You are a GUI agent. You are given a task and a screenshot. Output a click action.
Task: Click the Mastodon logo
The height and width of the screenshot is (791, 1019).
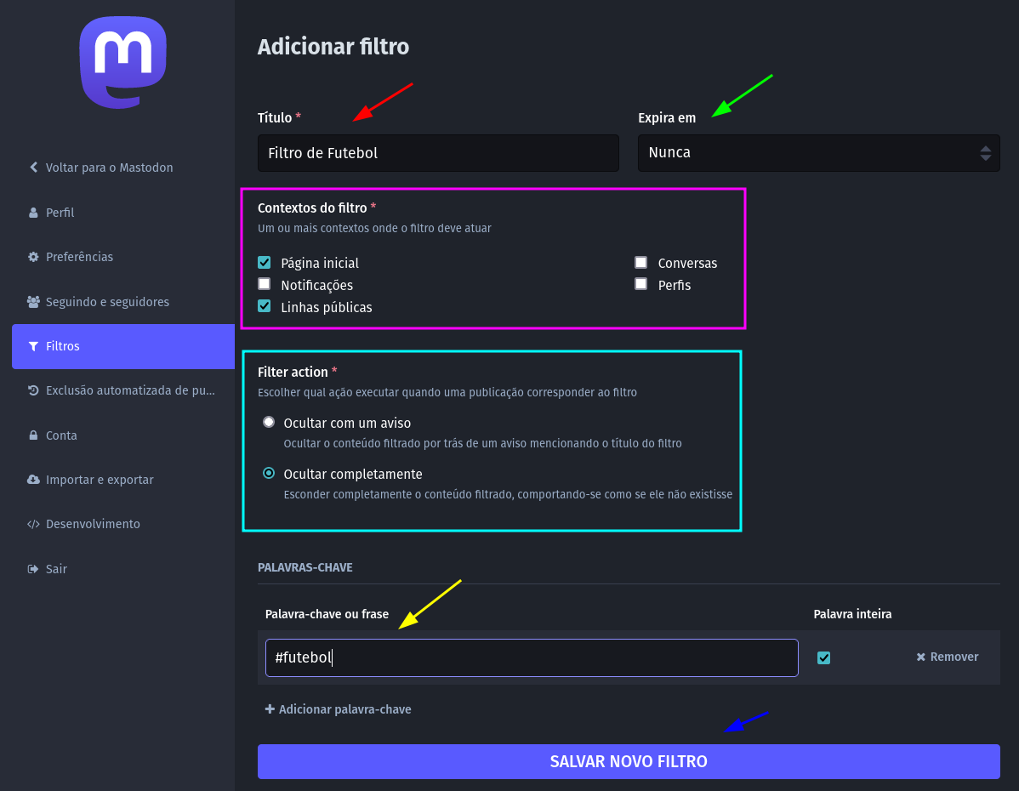[122, 62]
